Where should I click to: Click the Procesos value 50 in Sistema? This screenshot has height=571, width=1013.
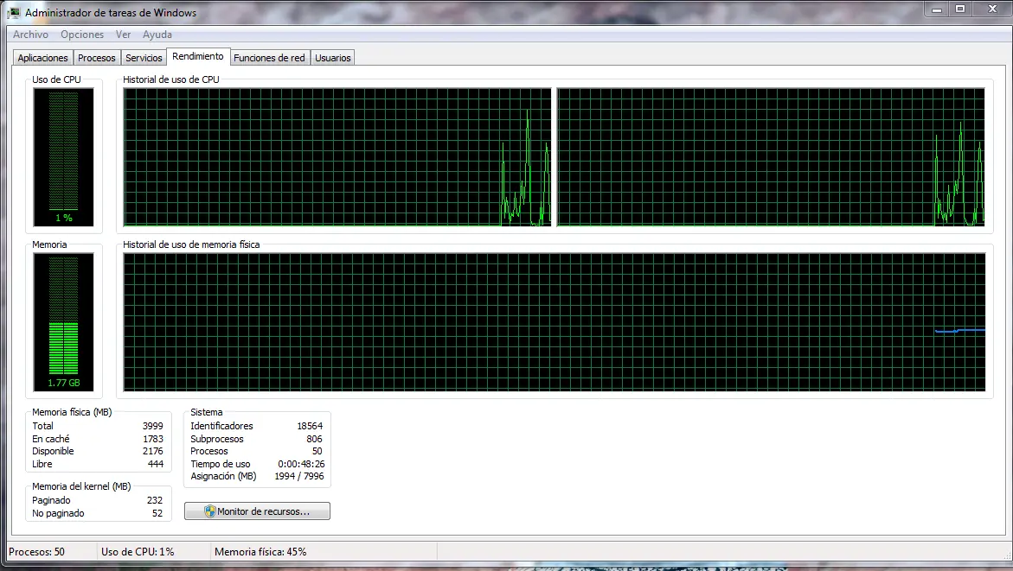point(317,451)
